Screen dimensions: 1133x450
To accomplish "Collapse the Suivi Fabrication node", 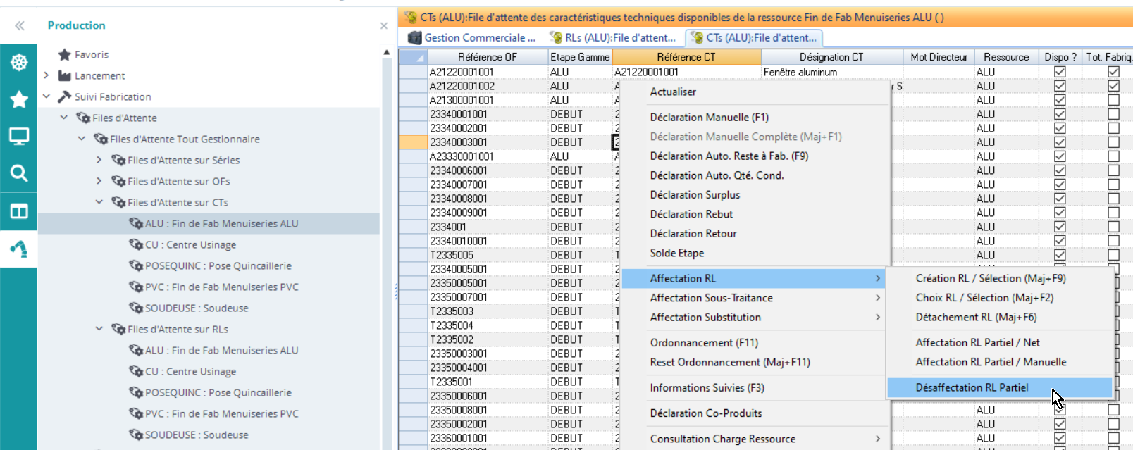I will pos(47,96).
